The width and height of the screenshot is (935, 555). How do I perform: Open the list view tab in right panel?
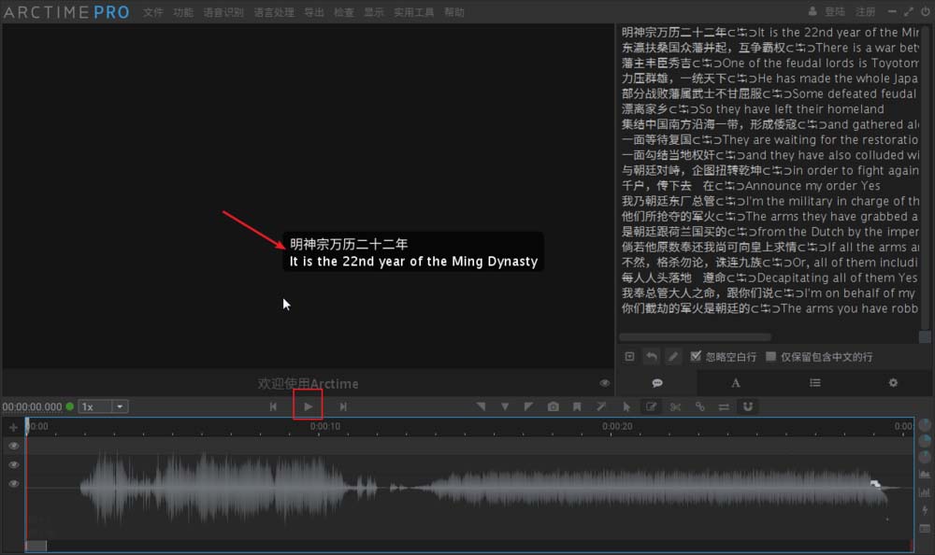tap(814, 382)
